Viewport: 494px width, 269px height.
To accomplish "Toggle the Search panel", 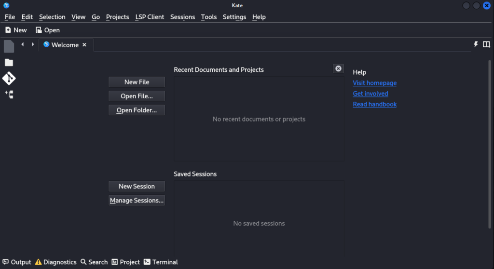I will 94,262.
